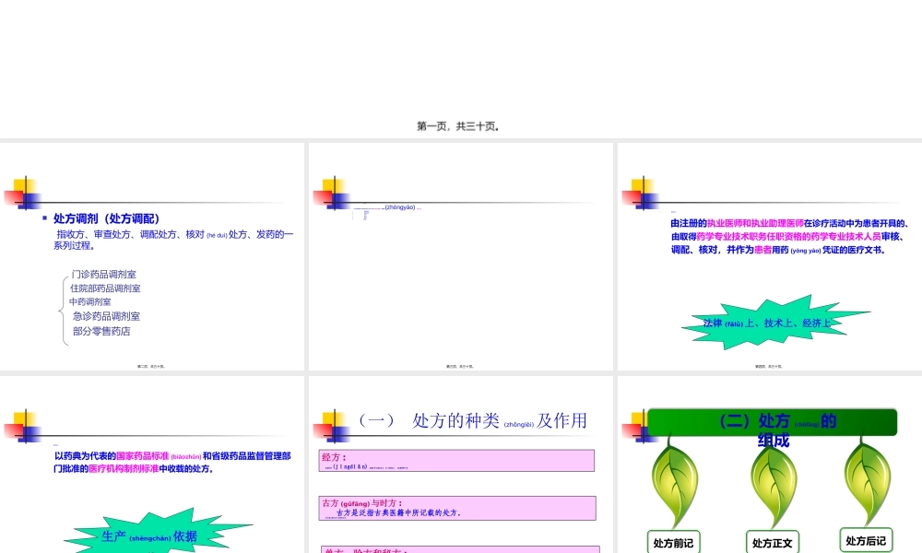Select the pink 经方 text box
This screenshot has height=553, width=922.
click(455, 460)
